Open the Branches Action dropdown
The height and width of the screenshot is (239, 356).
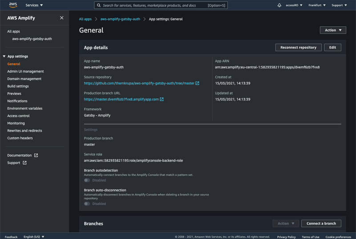(286, 223)
